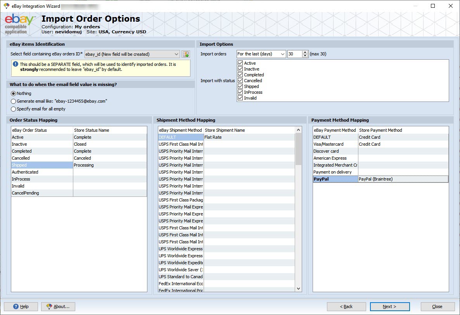Select the Authenticated order status row
This screenshot has height=315, width=460.
coord(42,172)
